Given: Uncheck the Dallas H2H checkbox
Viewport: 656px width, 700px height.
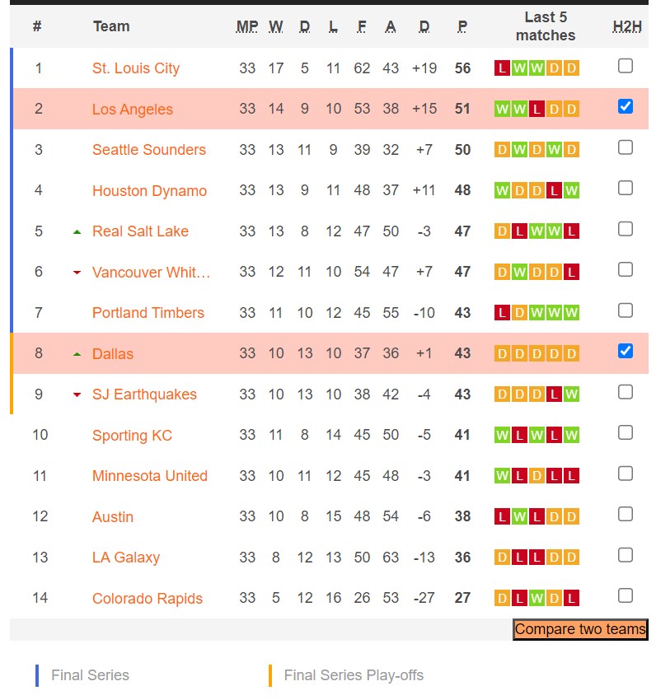Looking at the screenshot, I should (626, 351).
